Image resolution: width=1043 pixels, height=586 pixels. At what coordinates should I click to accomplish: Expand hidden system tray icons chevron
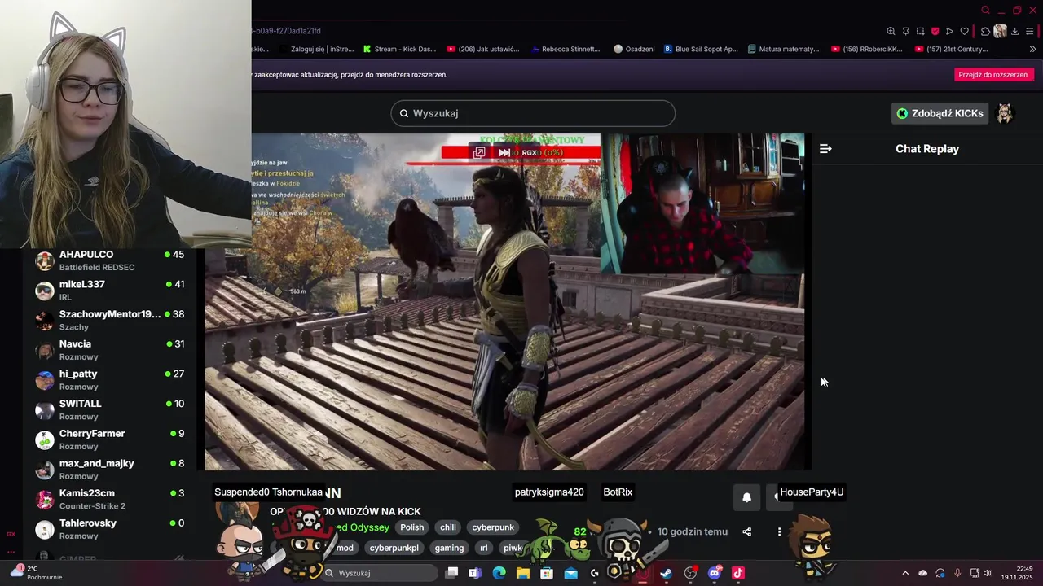[x=904, y=573]
